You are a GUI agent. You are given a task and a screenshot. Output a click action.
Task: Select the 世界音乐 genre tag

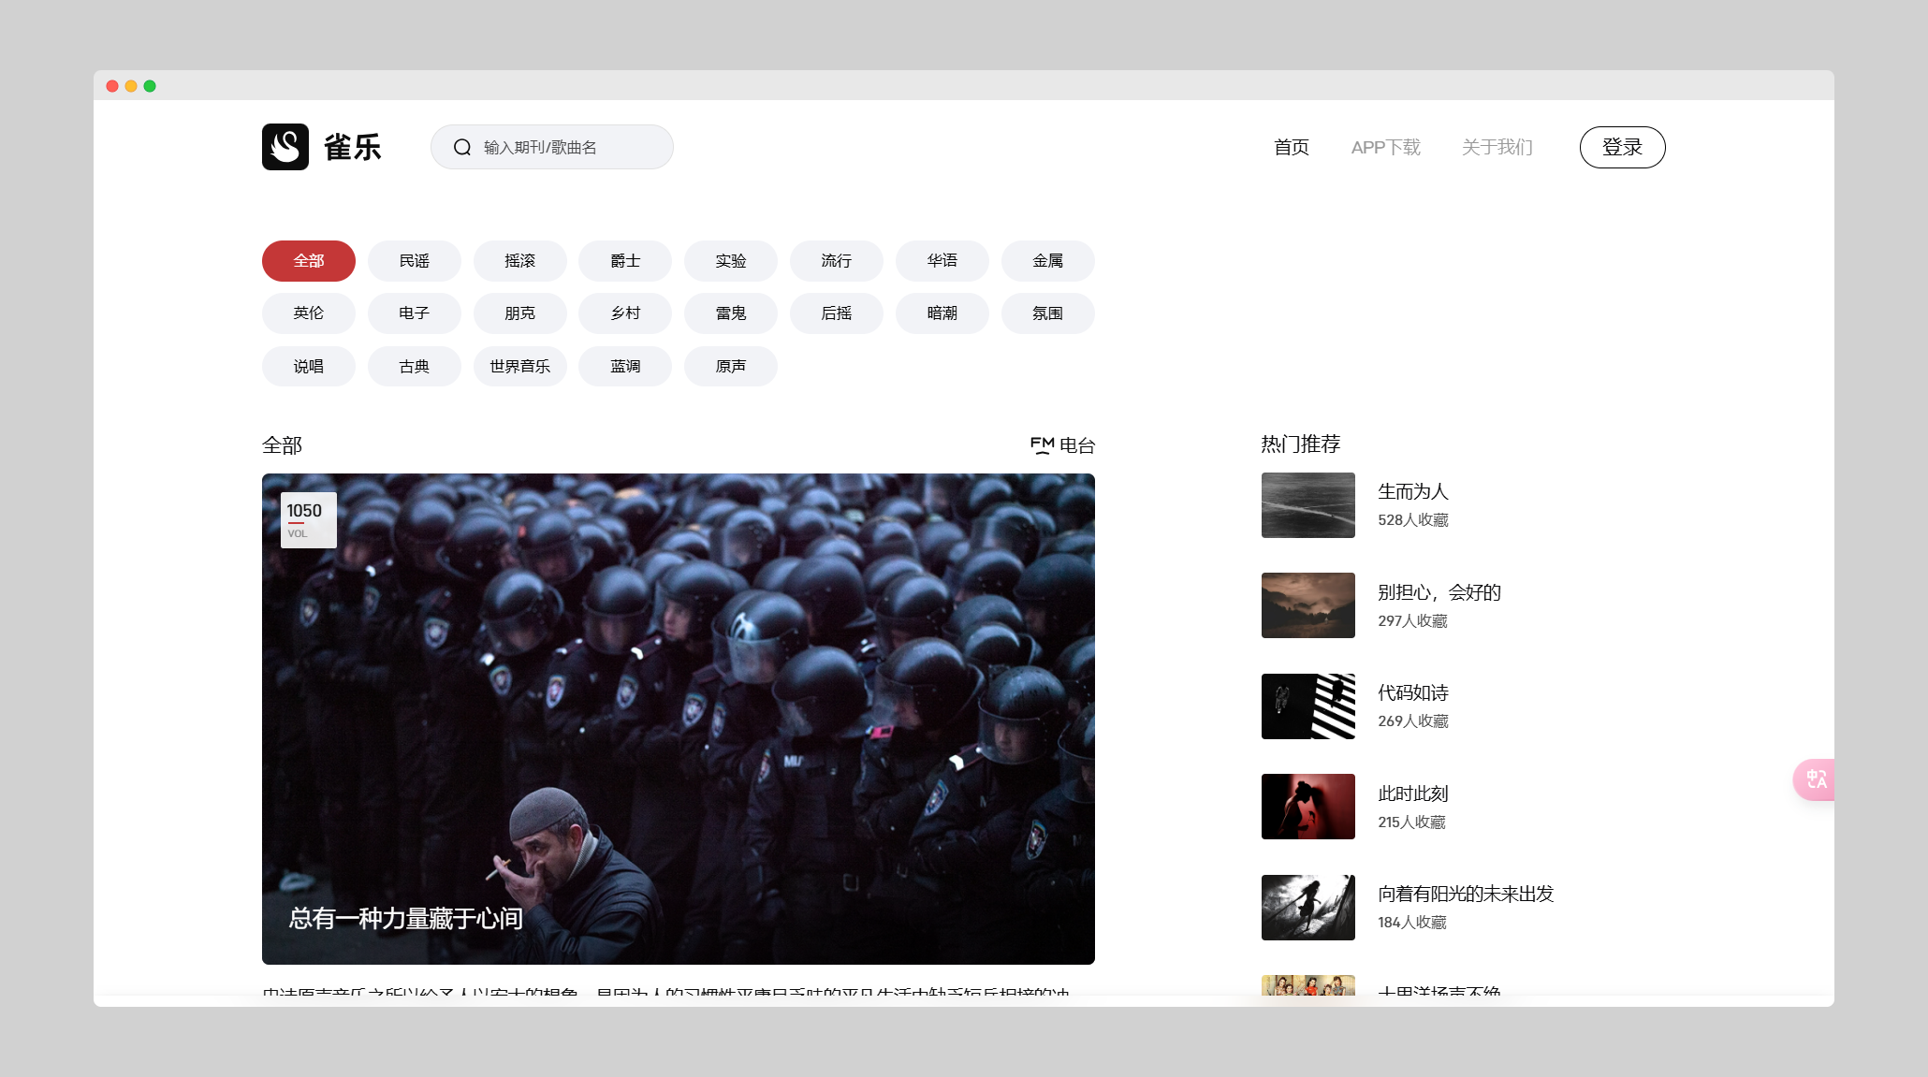(520, 367)
